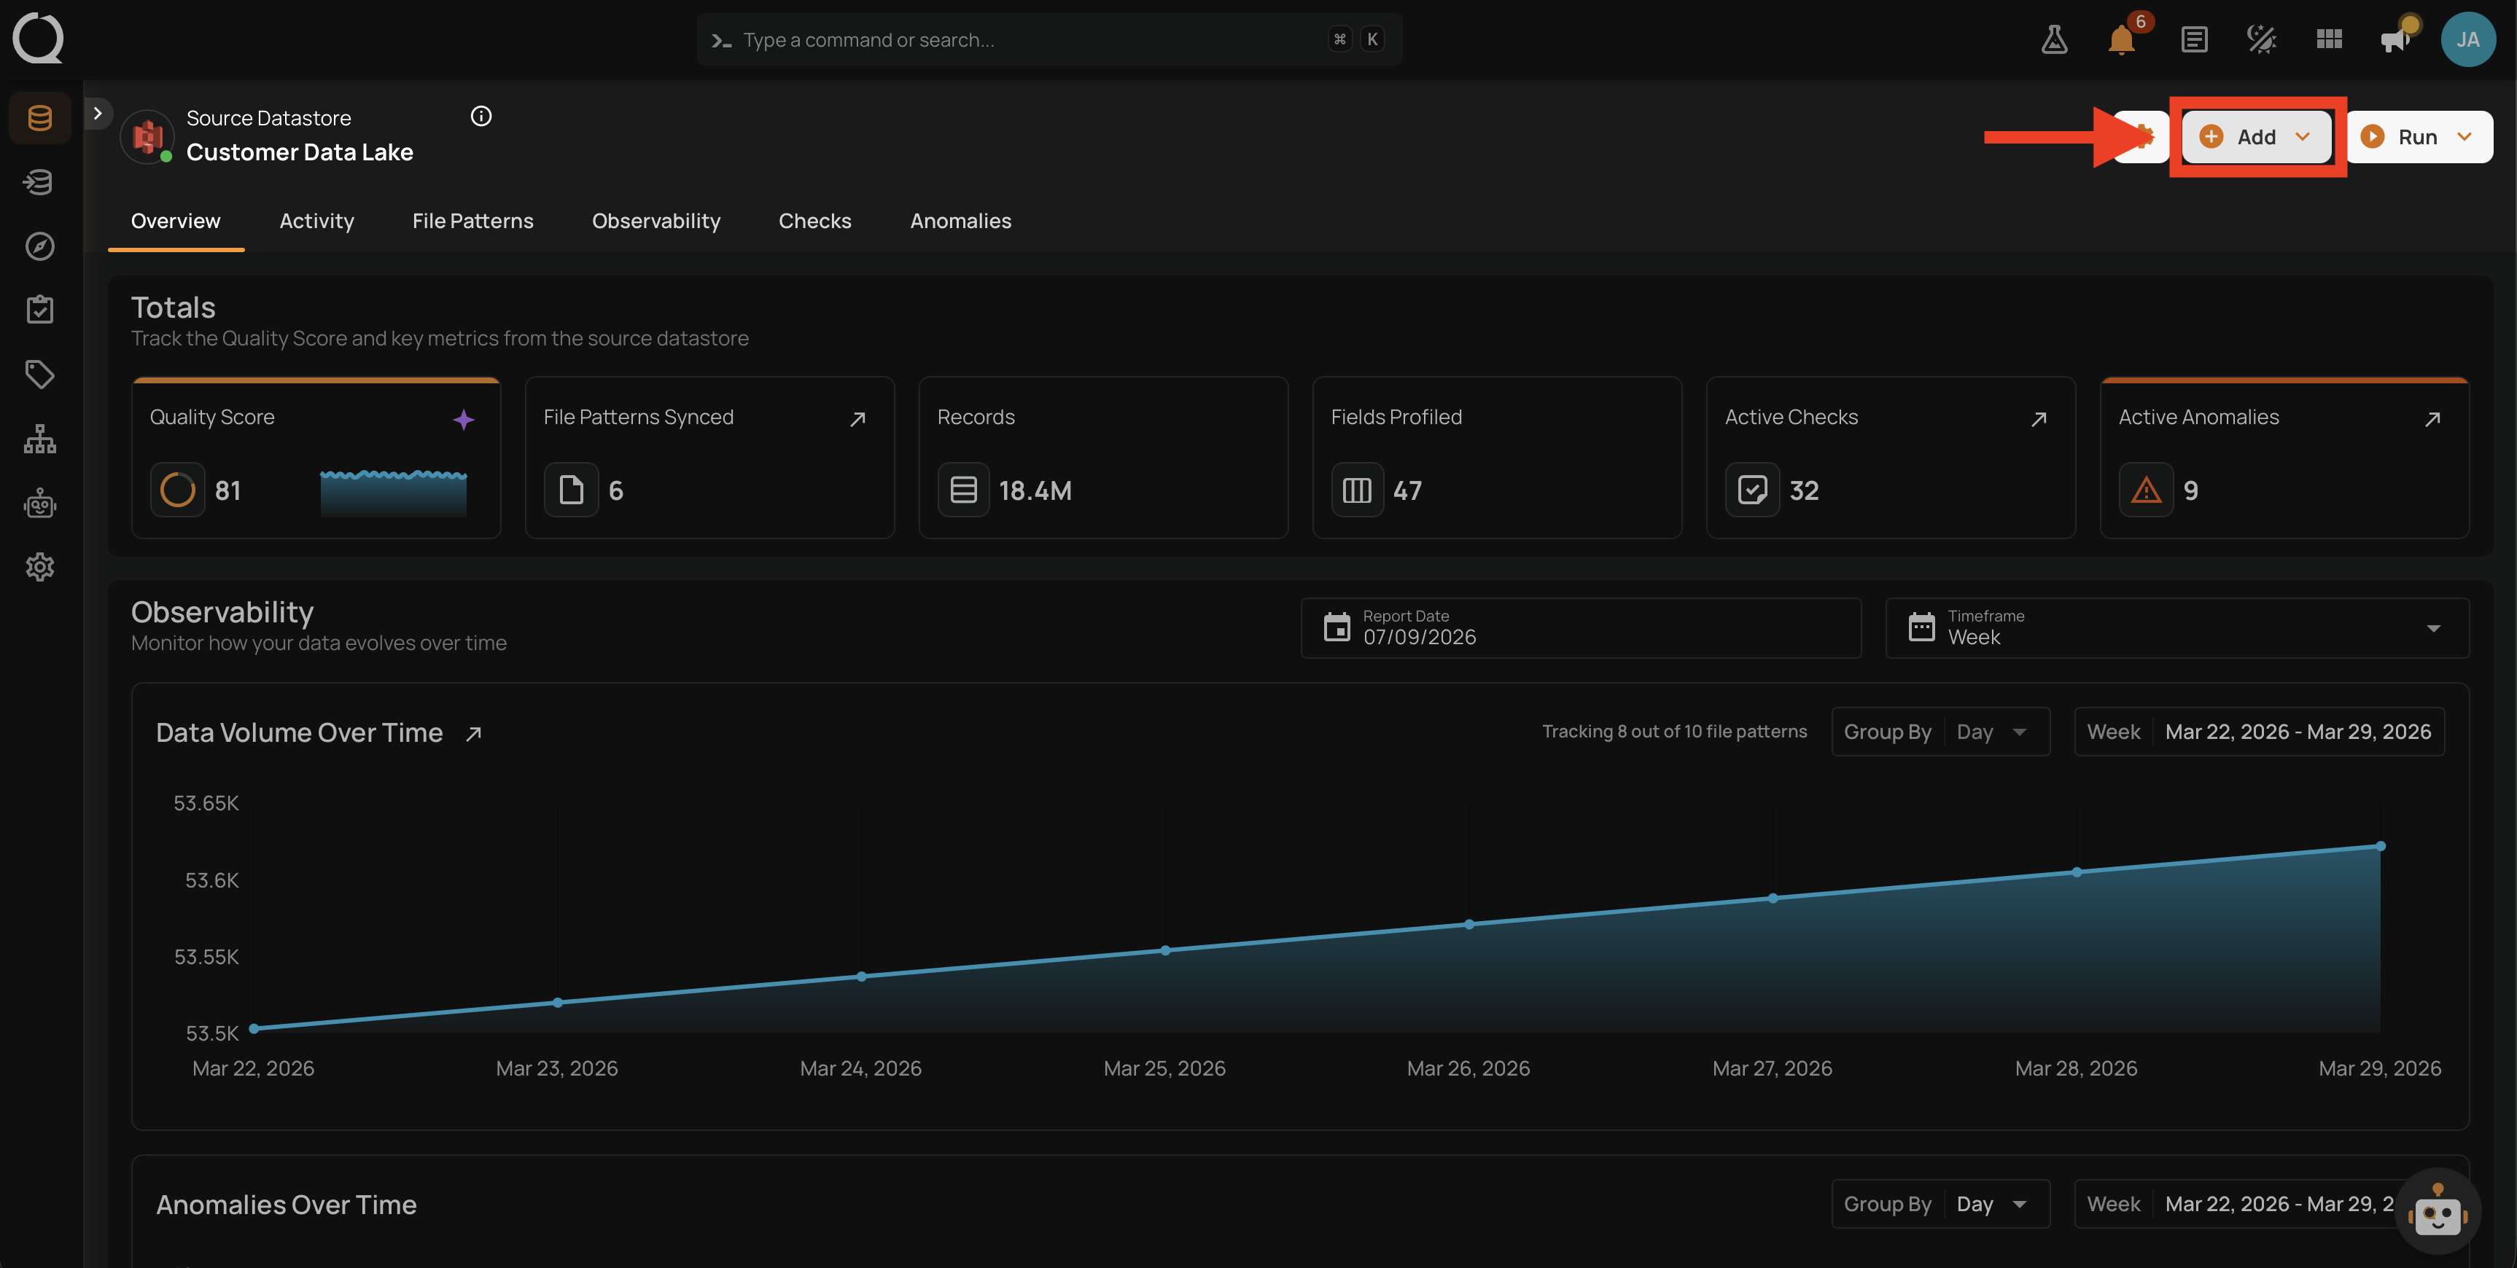Click the Fields Profiled 47 value
2517x1268 pixels.
point(1407,490)
